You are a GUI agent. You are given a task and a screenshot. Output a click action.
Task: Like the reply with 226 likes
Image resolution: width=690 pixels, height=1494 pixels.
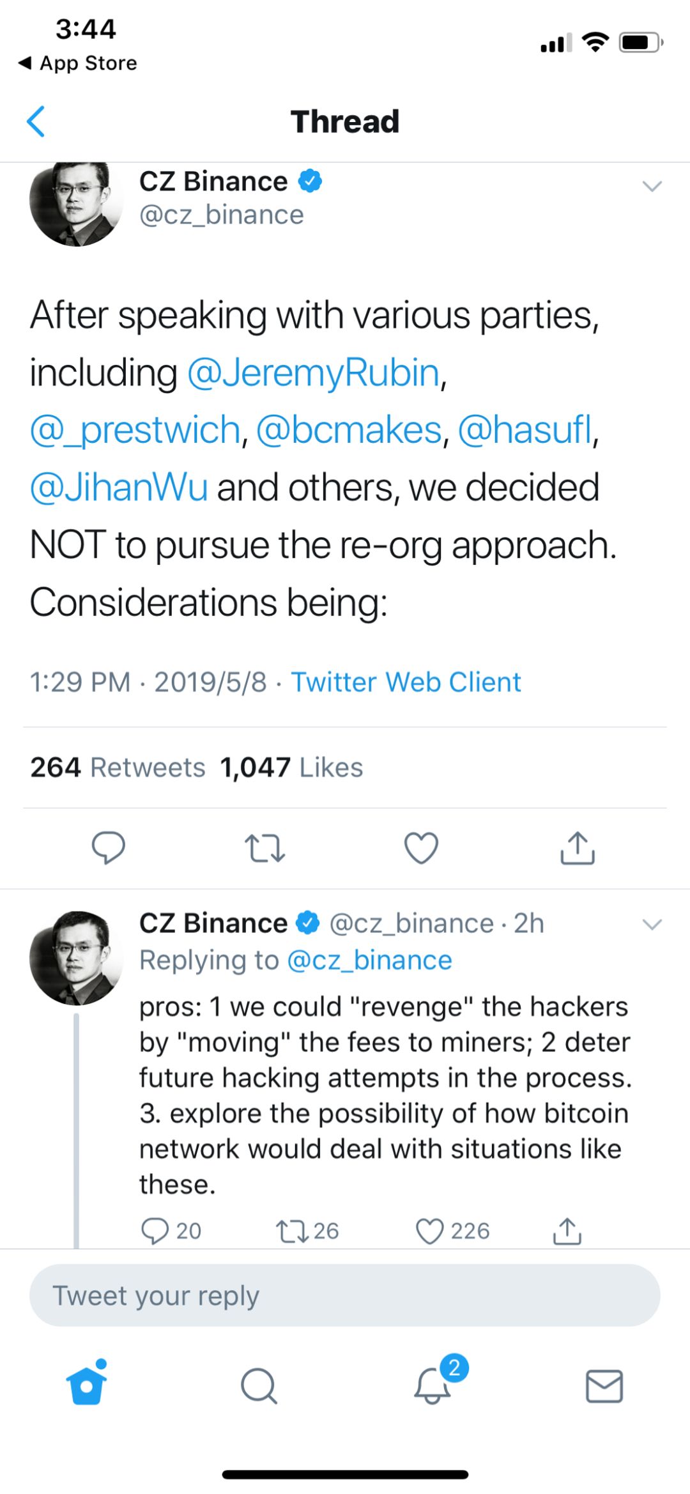[430, 1231]
